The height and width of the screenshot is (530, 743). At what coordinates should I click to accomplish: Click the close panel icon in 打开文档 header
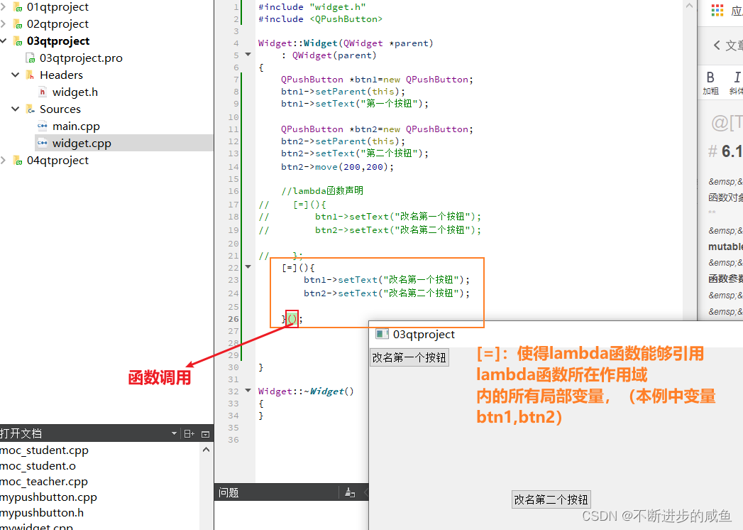tap(205, 433)
